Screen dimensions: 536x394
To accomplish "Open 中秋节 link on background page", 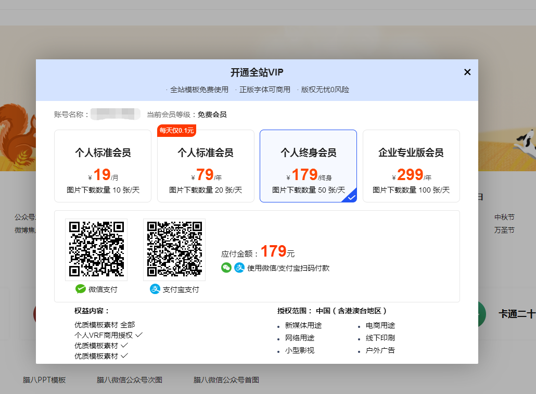I will coord(504,217).
